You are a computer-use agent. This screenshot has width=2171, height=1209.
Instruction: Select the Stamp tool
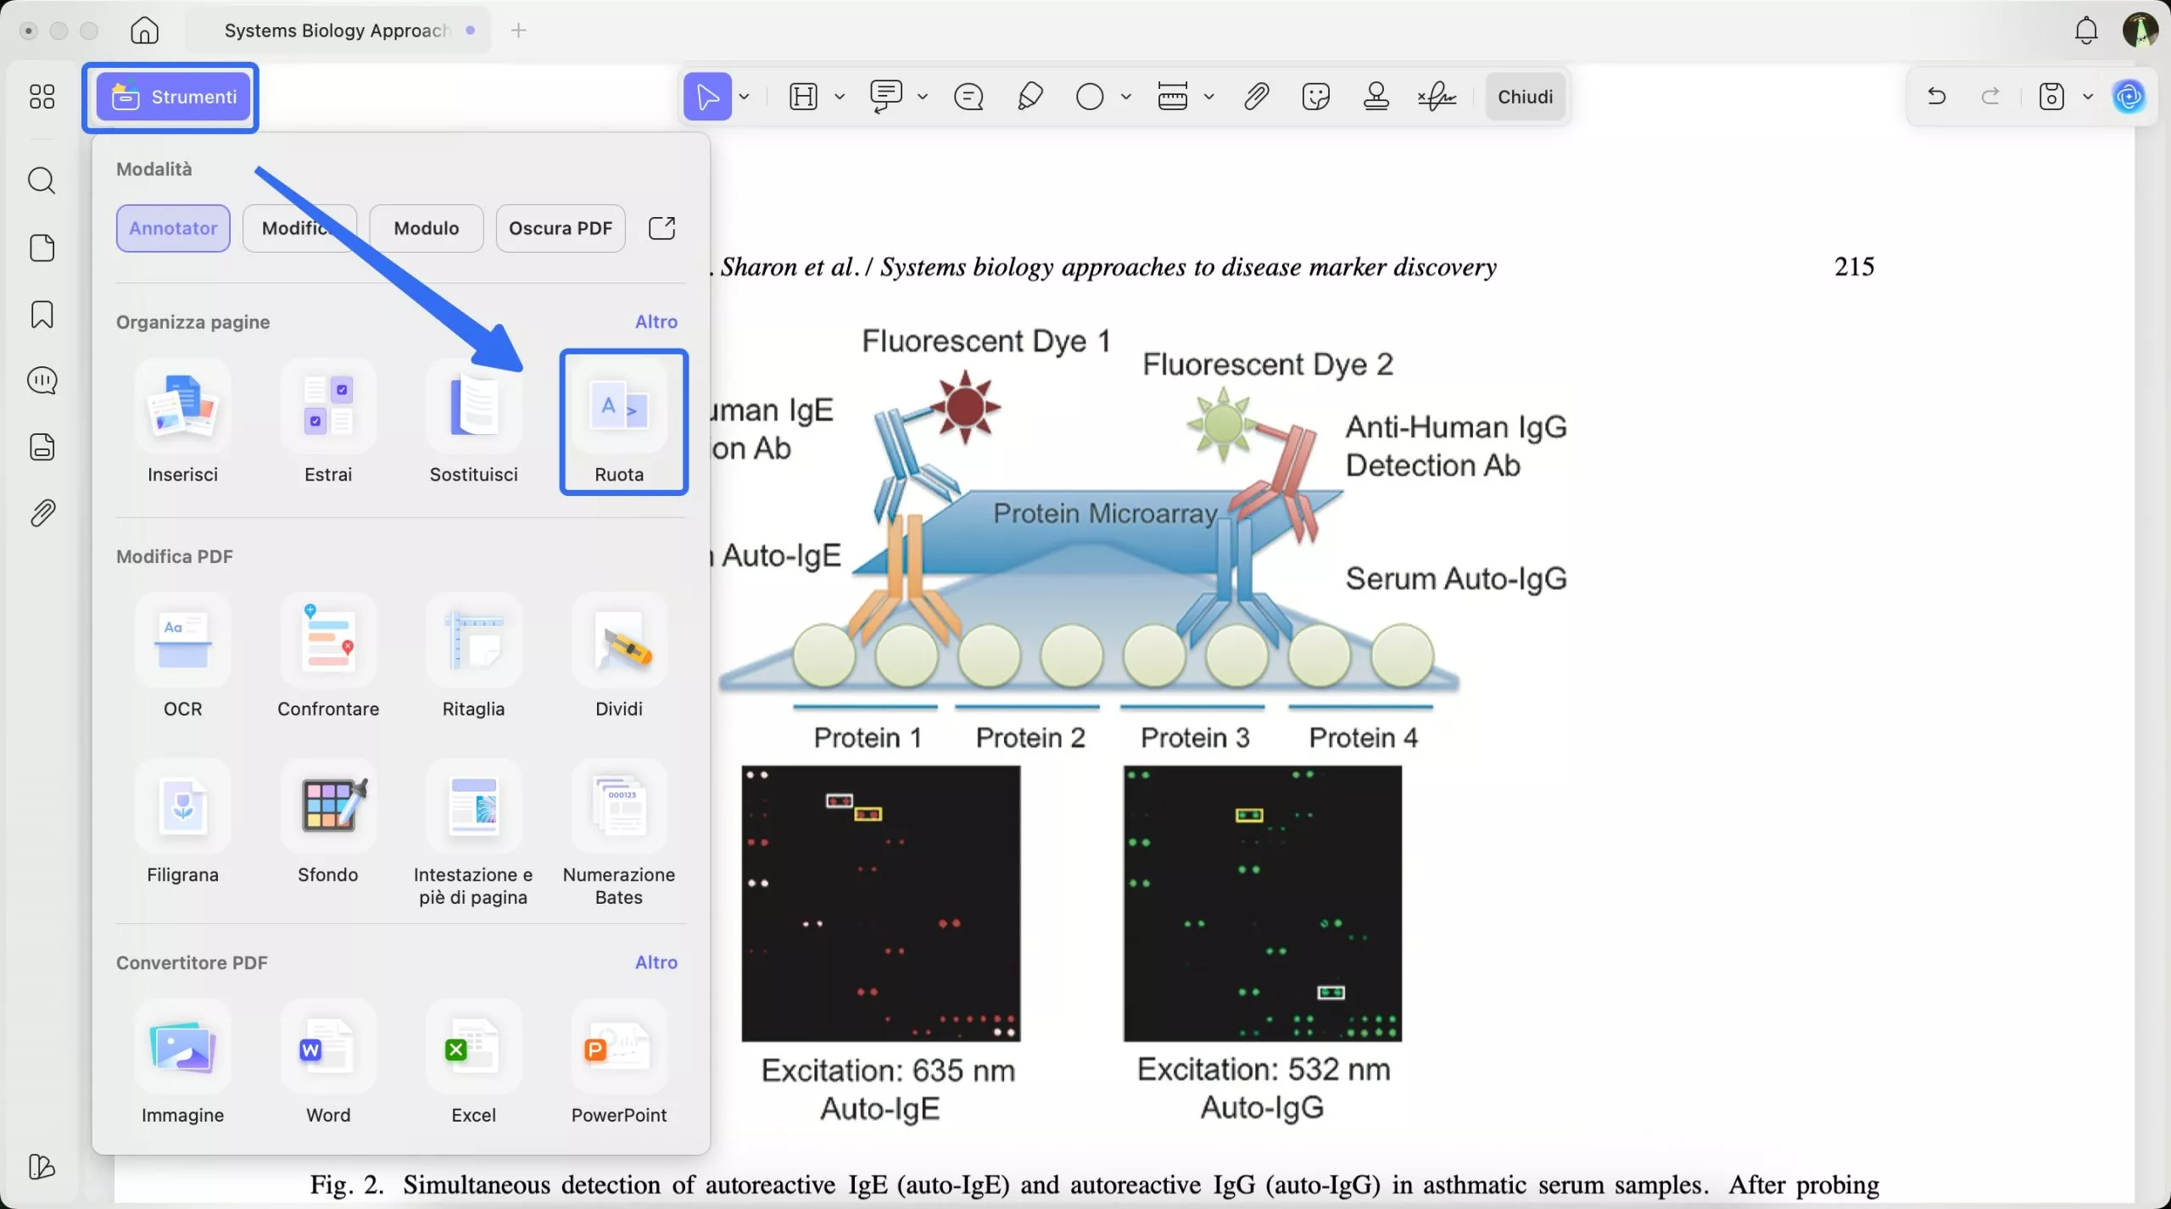click(x=1375, y=96)
